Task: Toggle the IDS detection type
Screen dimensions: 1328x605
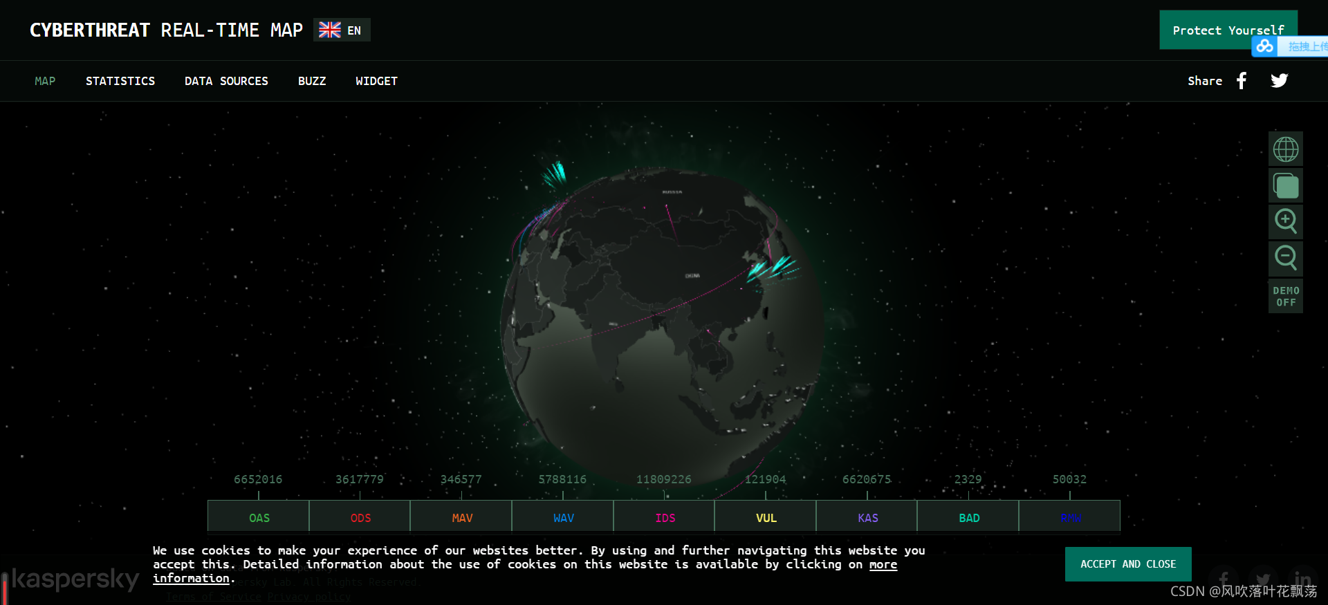Action: [665, 517]
